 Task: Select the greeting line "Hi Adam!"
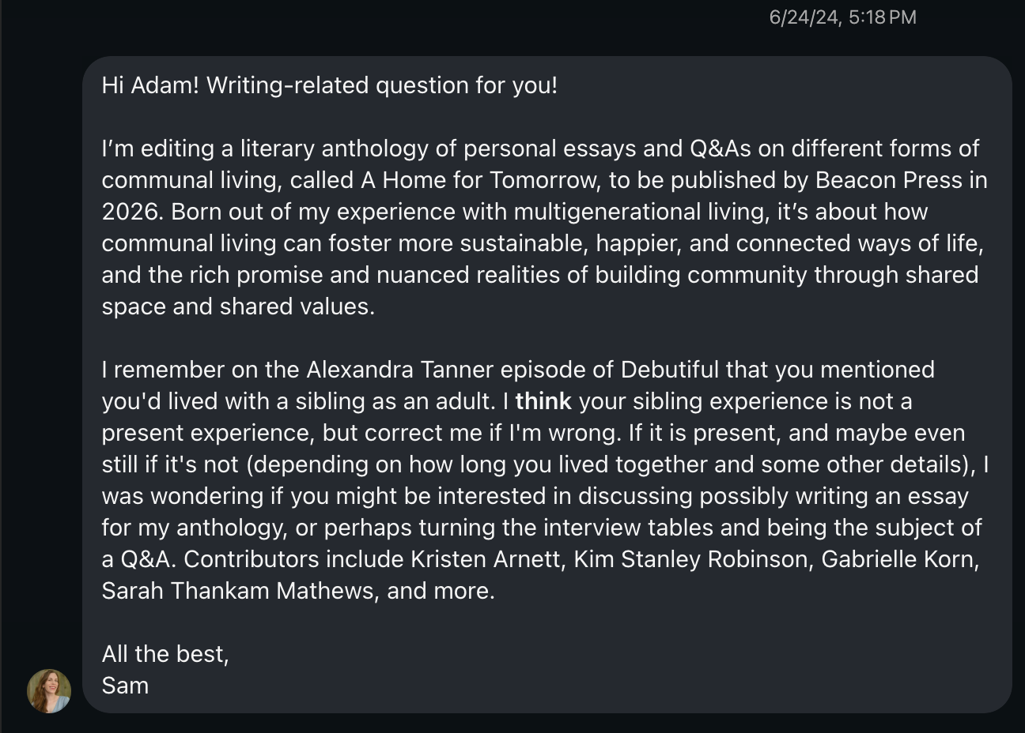point(150,85)
